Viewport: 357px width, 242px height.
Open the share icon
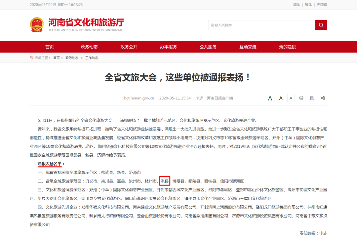tap(323, 98)
